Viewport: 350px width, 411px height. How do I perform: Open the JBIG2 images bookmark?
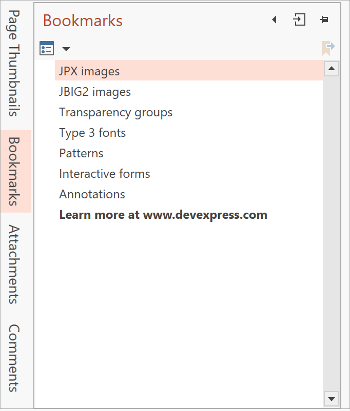95,92
